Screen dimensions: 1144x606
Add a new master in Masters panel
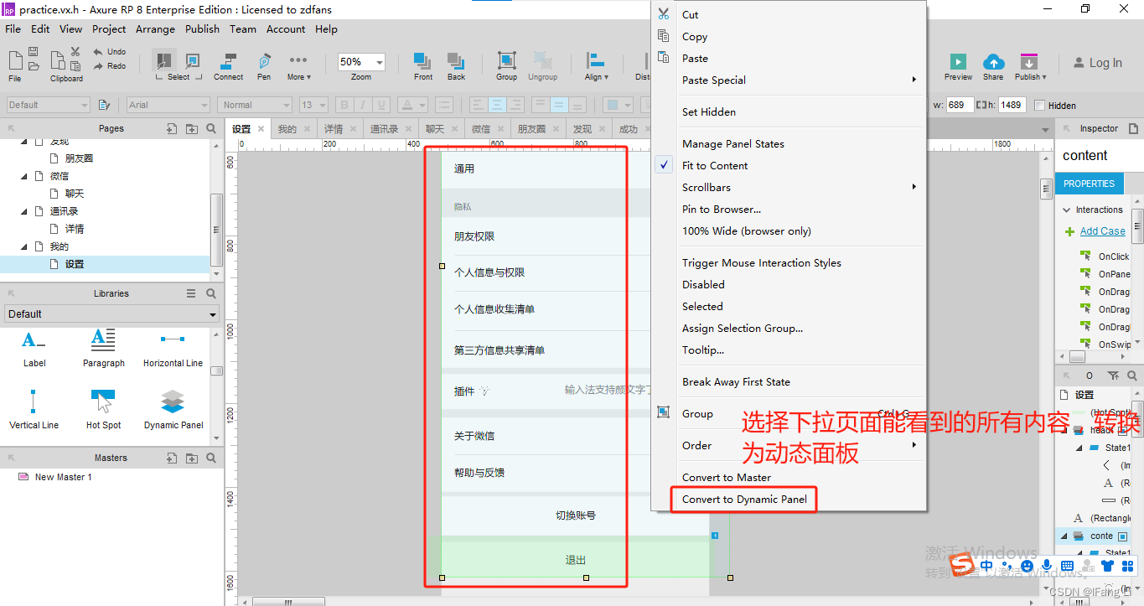(171, 458)
